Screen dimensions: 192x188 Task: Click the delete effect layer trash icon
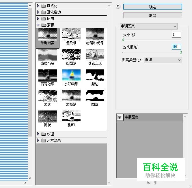click(155, 183)
